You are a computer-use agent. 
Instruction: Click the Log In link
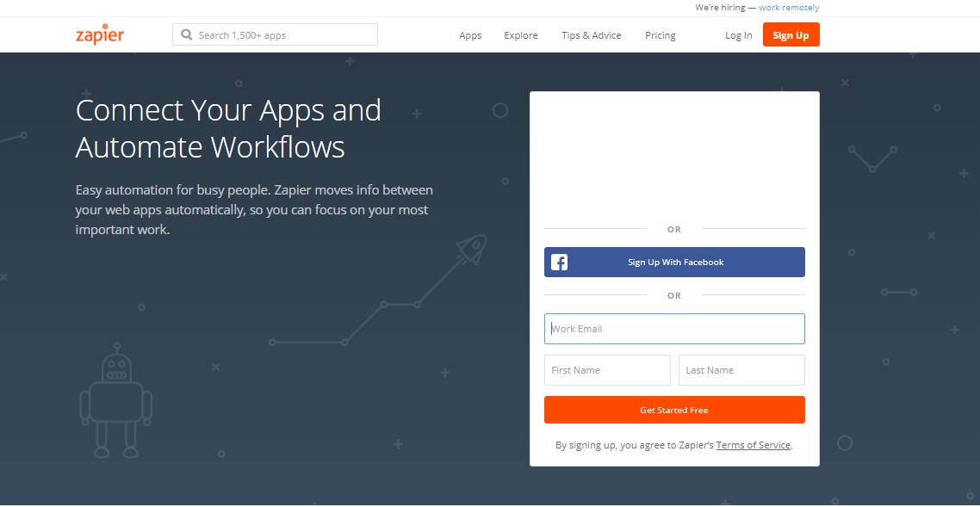coord(739,35)
